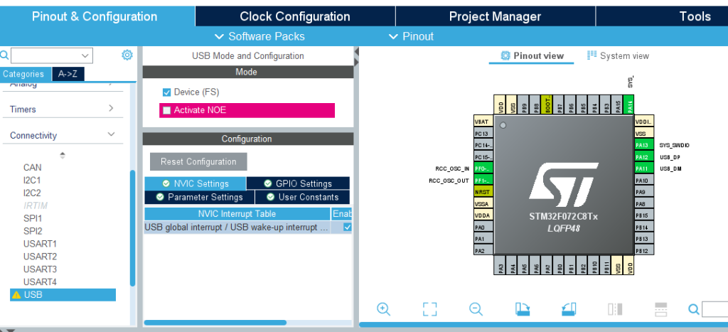728x332 pixels.
Task: Click the ST logo on chip
Action: click(x=564, y=185)
